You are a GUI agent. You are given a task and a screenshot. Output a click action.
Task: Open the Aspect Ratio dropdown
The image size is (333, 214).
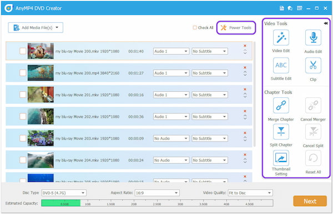point(157,193)
